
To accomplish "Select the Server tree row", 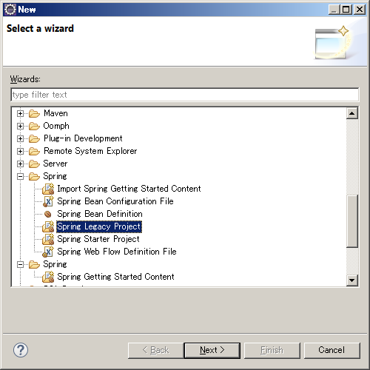I will point(55,164).
